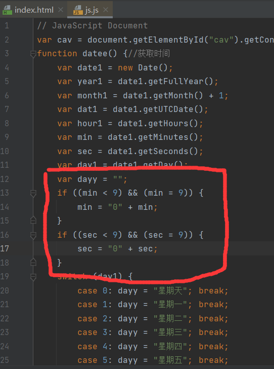Click the string "星期三" on case 3
The image size is (274, 369).
click(x=170, y=333)
